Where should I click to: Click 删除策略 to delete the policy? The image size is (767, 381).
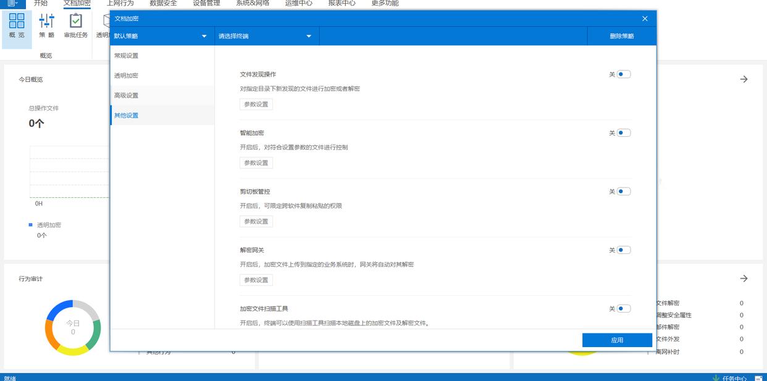[621, 36]
